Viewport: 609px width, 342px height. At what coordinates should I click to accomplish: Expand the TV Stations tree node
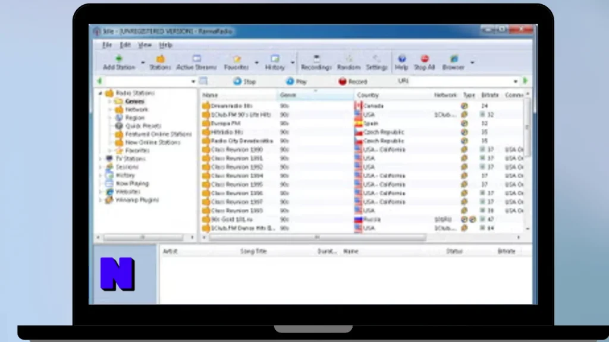100,159
